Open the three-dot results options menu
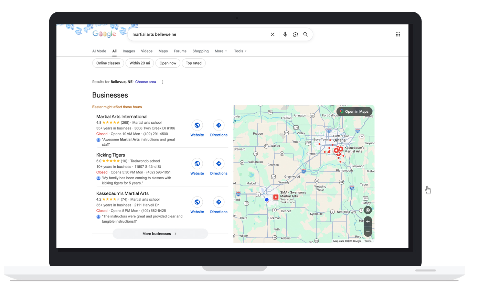The width and height of the screenshot is (479, 292). point(162,82)
